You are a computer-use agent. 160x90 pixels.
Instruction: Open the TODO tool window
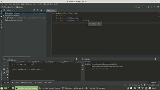pyautogui.click(x=48, y=82)
